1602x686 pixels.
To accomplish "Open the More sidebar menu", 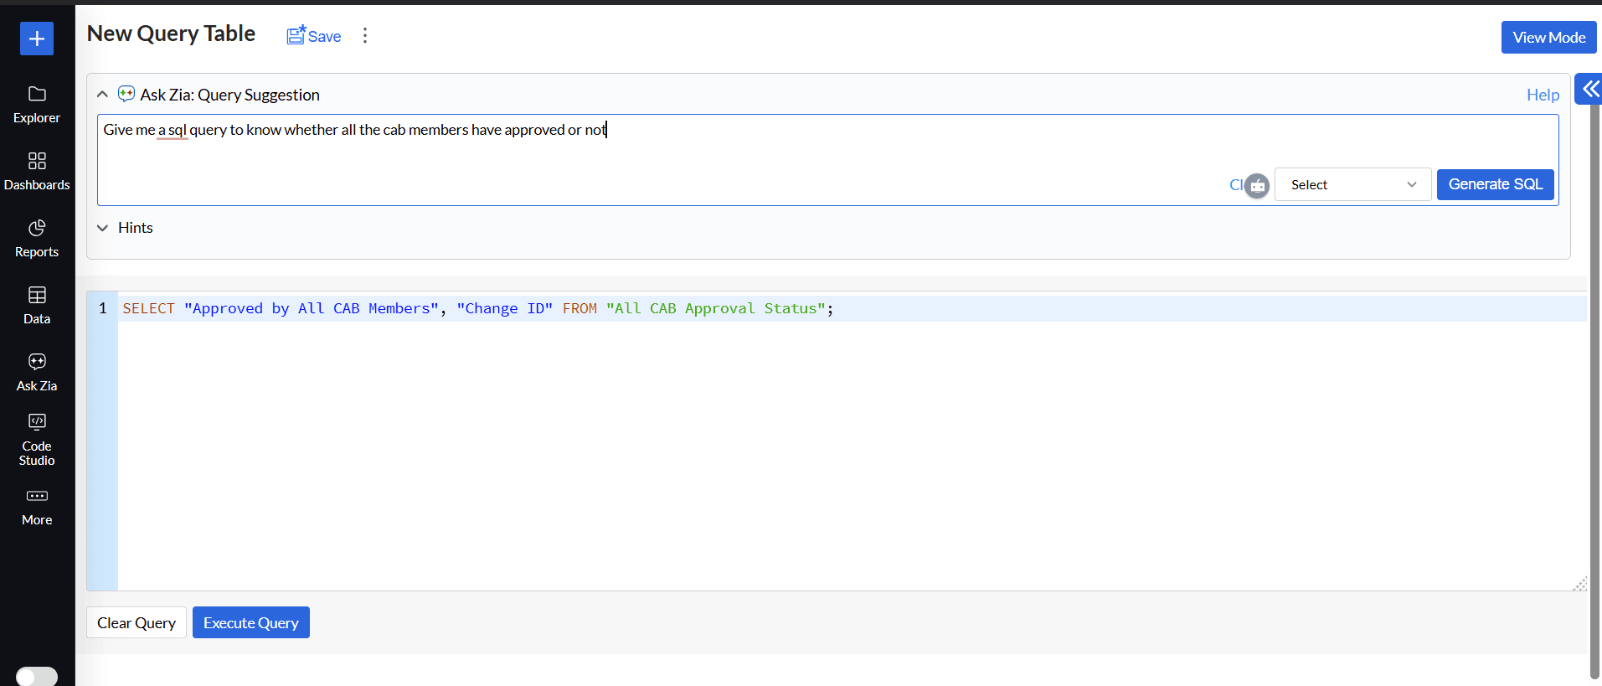I will click(37, 507).
